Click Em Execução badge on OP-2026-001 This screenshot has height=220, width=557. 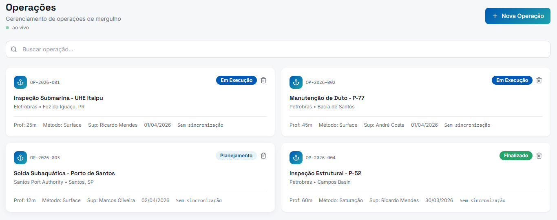237,80
